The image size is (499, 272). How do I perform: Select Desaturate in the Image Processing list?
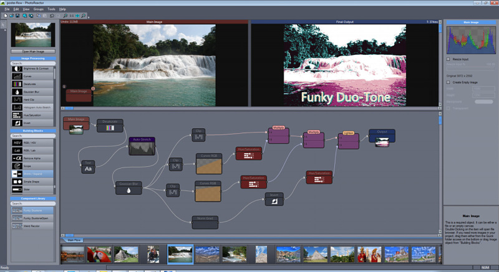32,84
